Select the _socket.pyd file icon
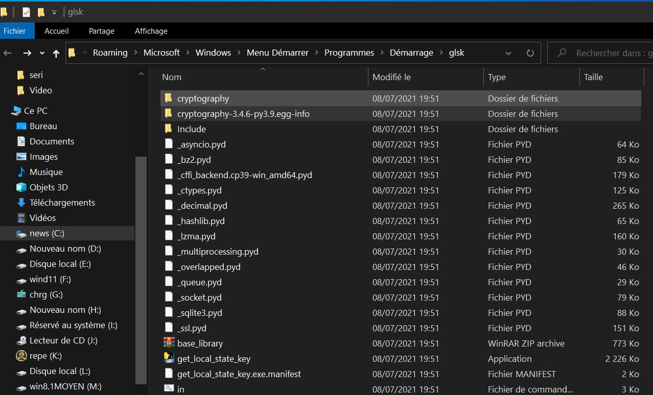The image size is (653, 395). point(169,297)
